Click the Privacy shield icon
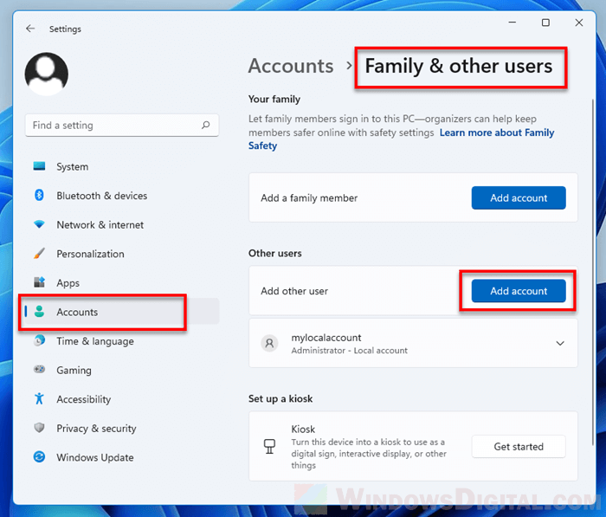 (39, 428)
